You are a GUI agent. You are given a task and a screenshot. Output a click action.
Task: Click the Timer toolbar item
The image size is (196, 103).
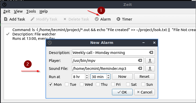tap(124, 19)
